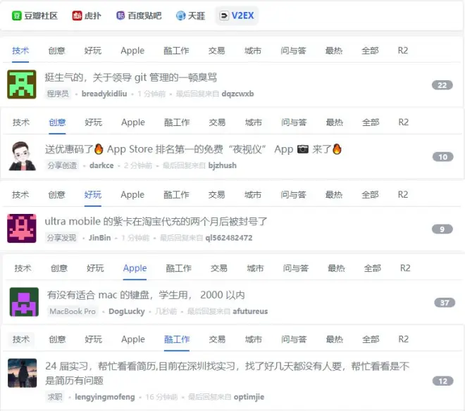Open user optimjie's profile link
The image size is (465, 411).
tap(249, 397)
